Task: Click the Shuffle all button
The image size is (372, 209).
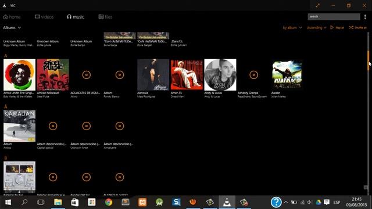Action: (x=357, y=28)
